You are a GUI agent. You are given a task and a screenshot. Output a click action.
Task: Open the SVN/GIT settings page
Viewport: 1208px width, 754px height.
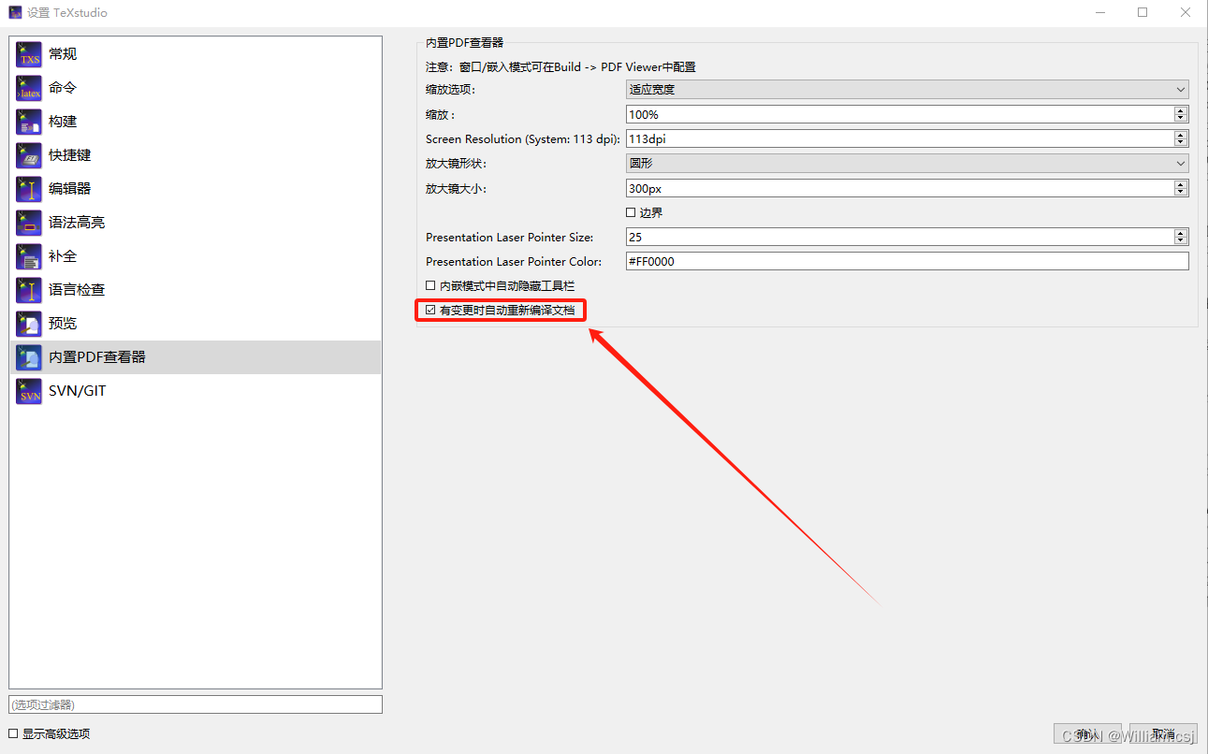(x=196, y=391)
